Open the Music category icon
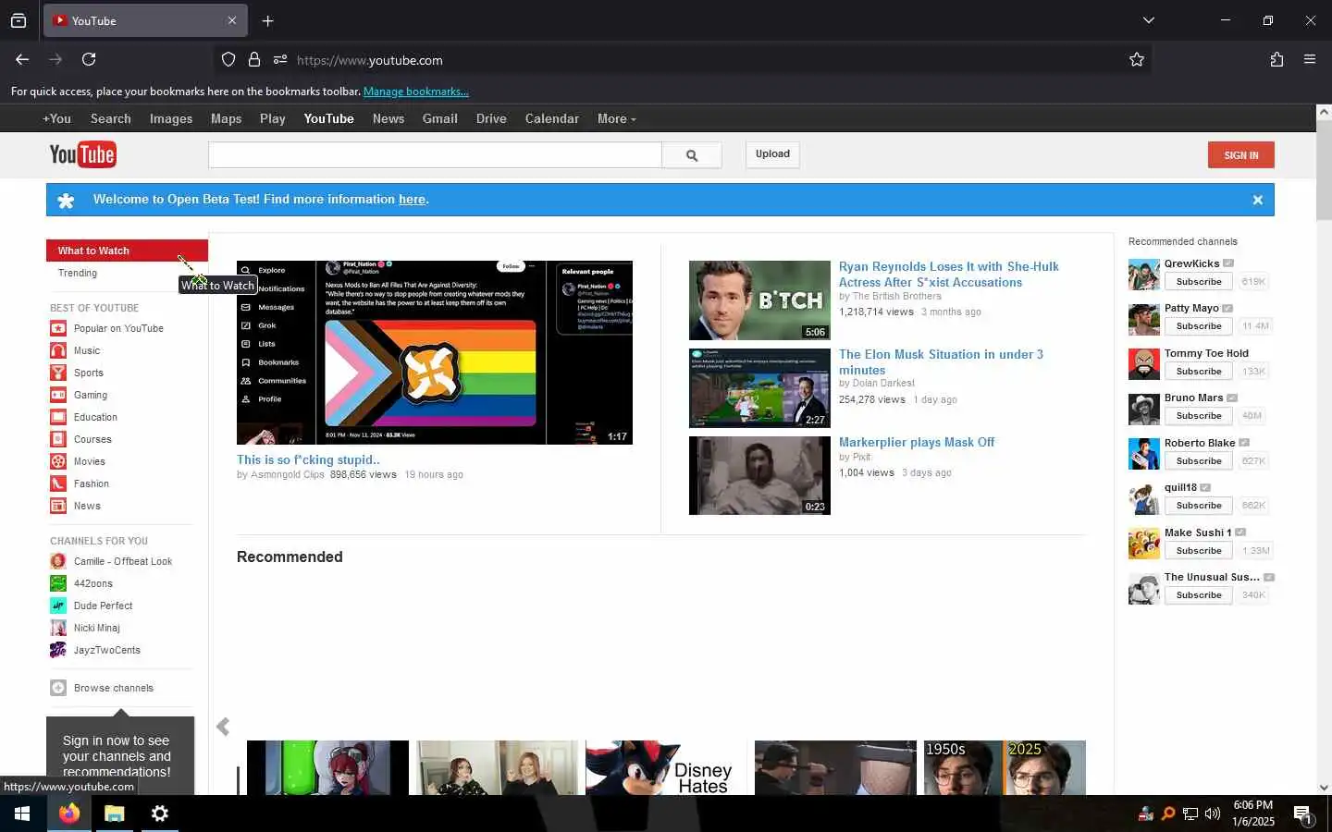This screenshot has width=1332, height=832. tap(57, 350)
